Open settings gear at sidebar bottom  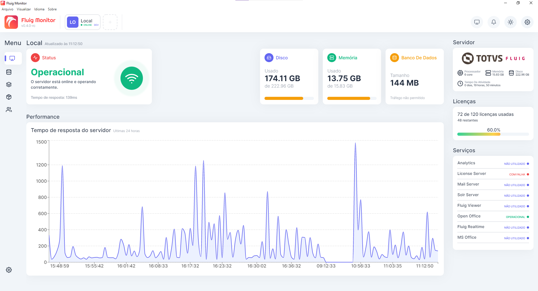click(x=9, y=270)
